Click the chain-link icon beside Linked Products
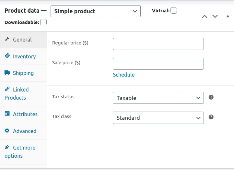 pos(7,89)
